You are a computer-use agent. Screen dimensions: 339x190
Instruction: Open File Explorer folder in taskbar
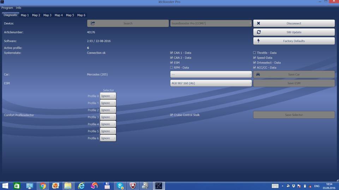68,186
